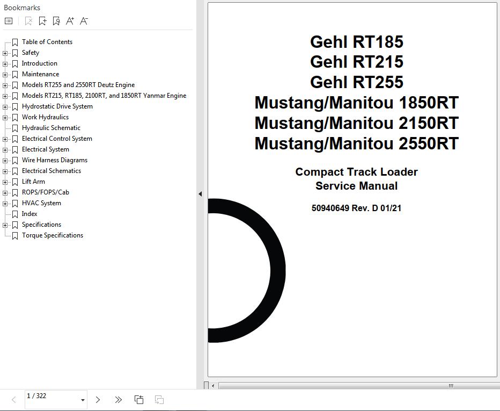Click the bookmark icon beside Maintenance
Image resolution: width=500 pixels, height=411 pixels.
coord(15,74)
